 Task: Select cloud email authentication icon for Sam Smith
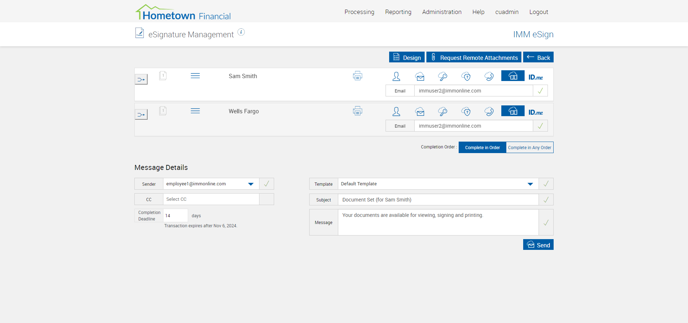[420, 76]
